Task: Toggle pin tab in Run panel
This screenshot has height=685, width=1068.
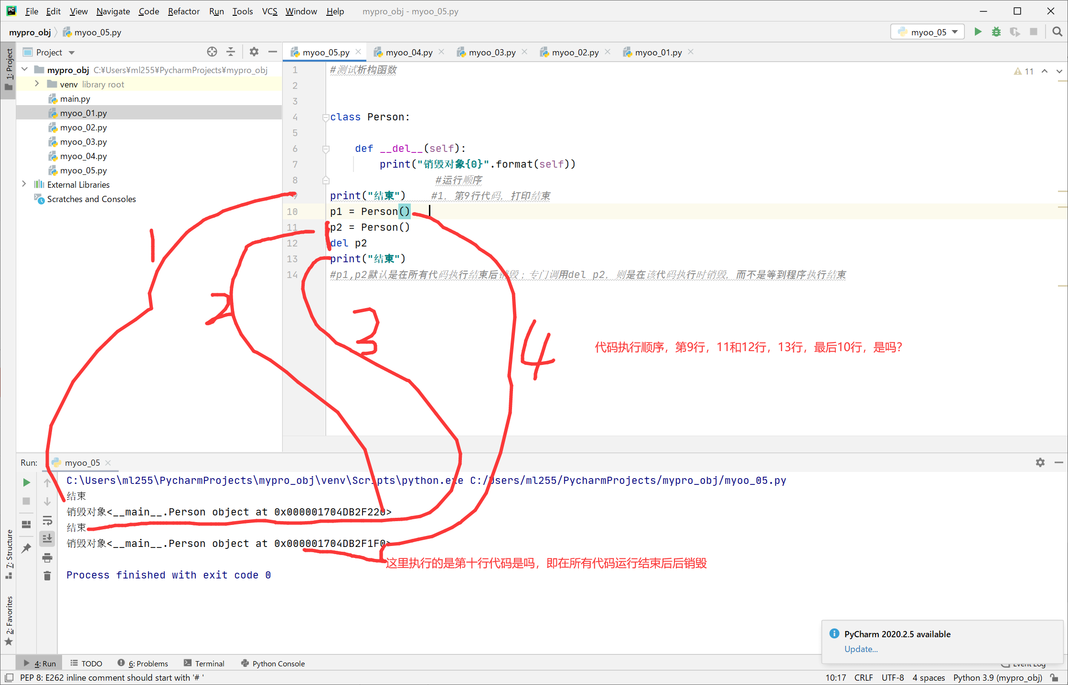Action: click(27, 548)
